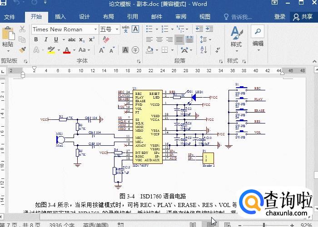This screenshot has width=318, height=227.
Task: Show or hide paragraph marks
Action: pyautogui.click(x=218, y=50)
